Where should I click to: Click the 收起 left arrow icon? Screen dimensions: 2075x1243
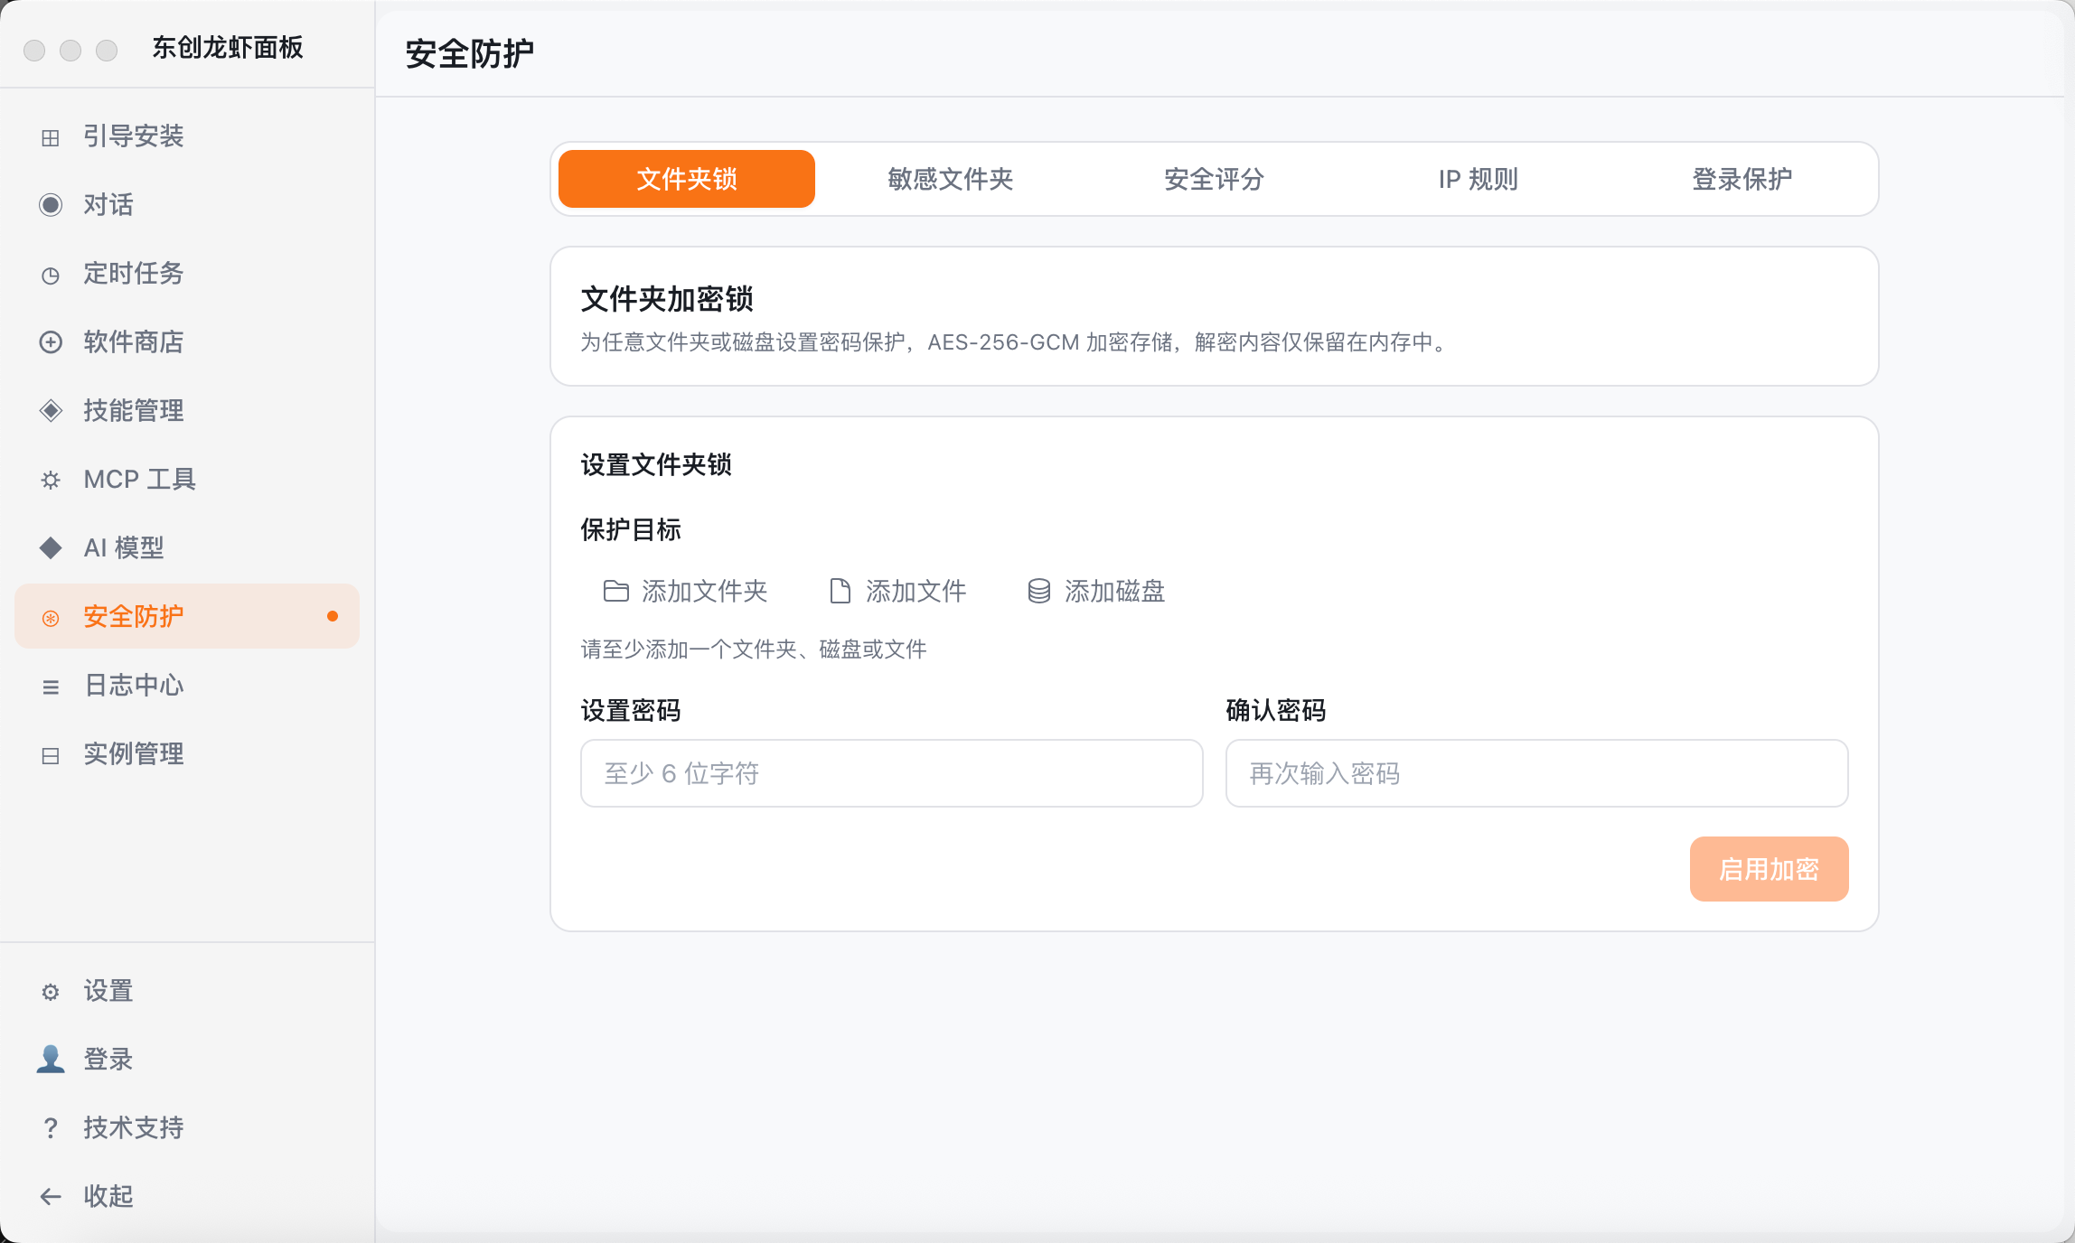point(51,1196)
